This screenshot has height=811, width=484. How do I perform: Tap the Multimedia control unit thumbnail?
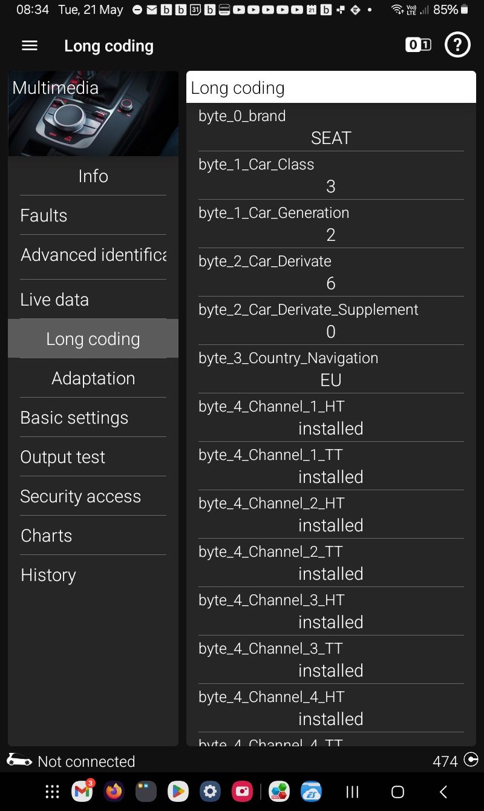(x=93, y=114)
